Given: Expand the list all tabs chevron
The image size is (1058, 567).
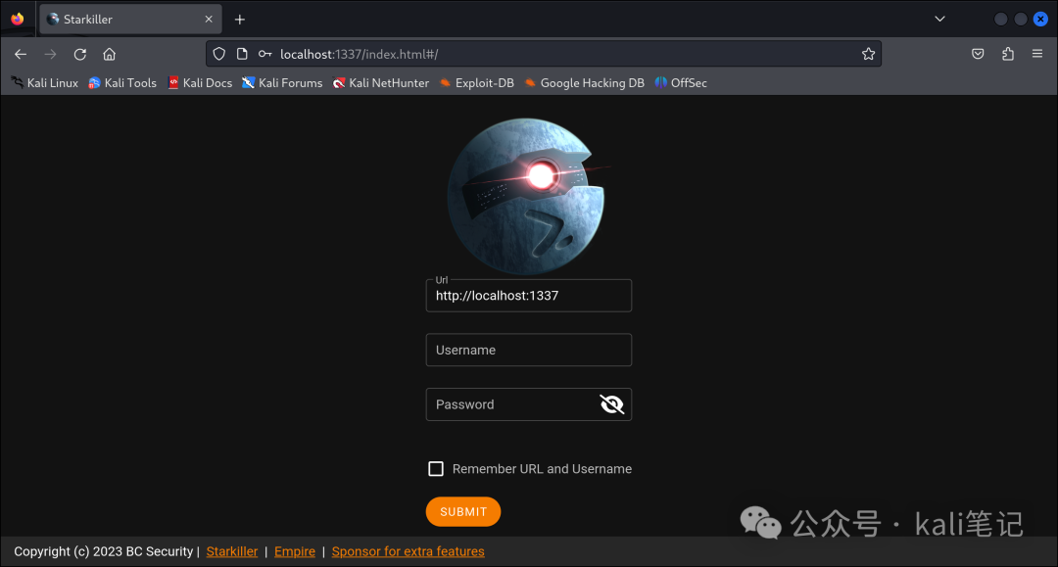Looking at the screenshot, I should [x=939, y=19].
